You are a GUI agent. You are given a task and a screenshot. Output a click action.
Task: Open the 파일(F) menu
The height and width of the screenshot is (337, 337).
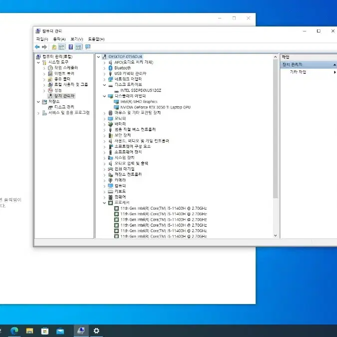[42, 39]
